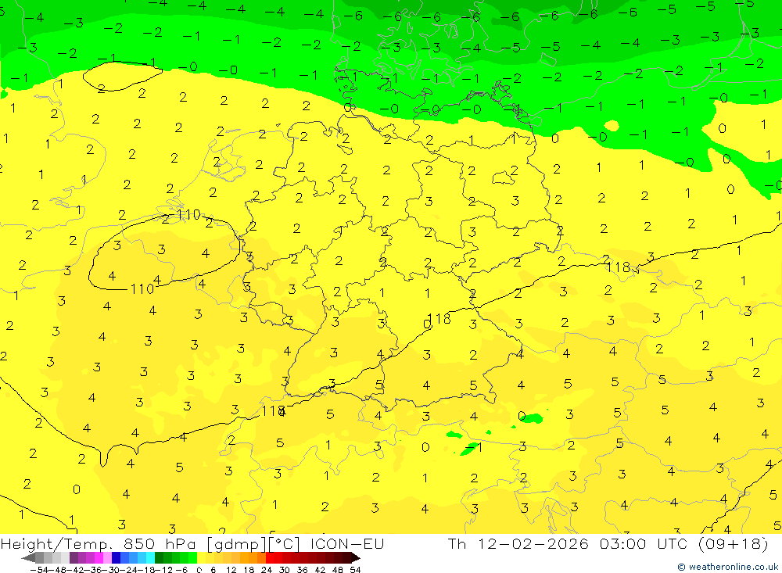Select the dark blue legend swatch
The image size is (782, 573).
pyautogui.click(x=116, y=557)
